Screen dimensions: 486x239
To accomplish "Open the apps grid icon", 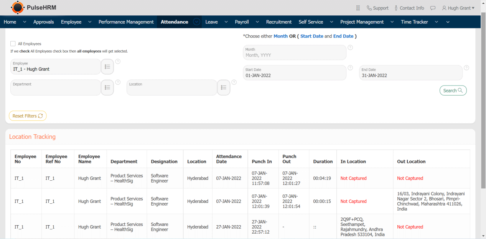I will point(358,8).
